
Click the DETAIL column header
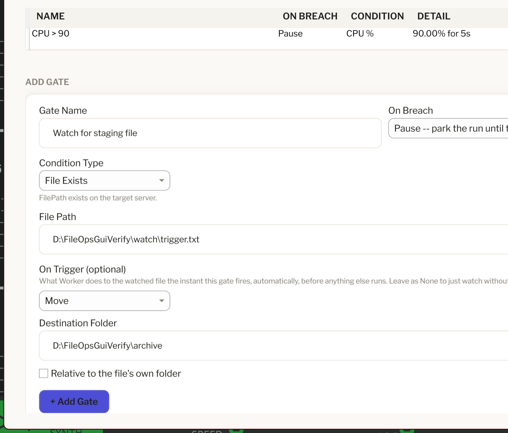point(434,16)
